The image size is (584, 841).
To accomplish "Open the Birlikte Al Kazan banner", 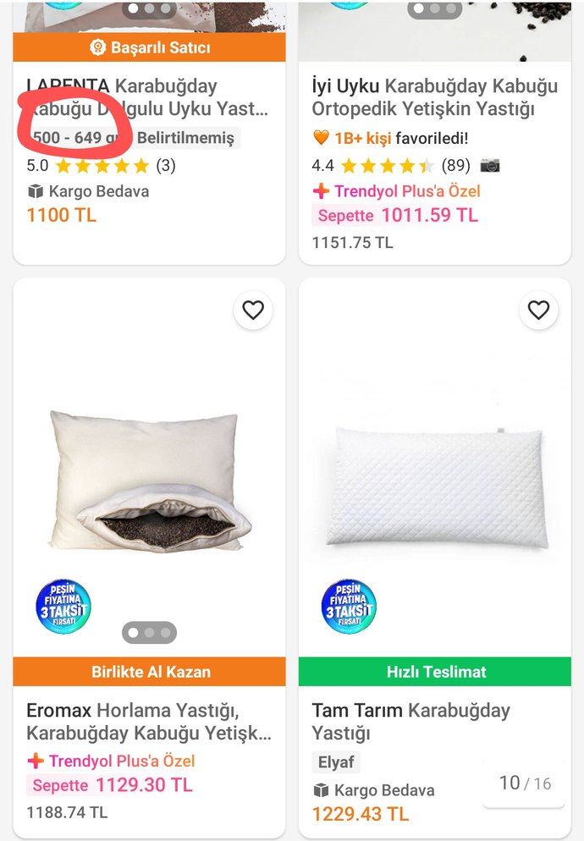I will pyautogui.click(x=149, y=672).
